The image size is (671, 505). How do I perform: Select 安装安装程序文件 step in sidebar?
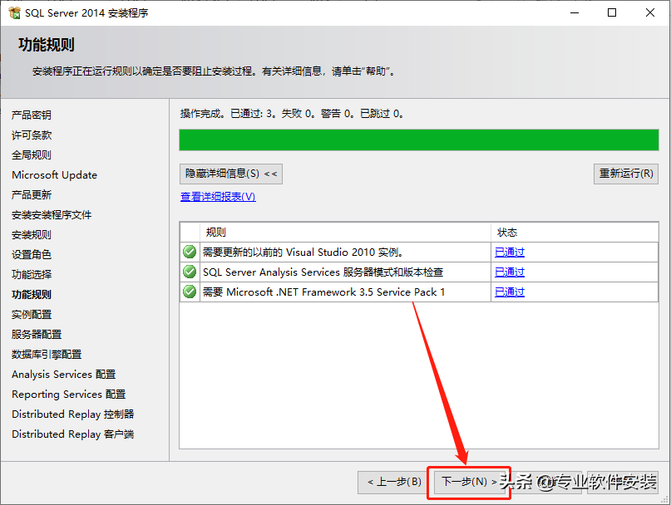point(52,214)
